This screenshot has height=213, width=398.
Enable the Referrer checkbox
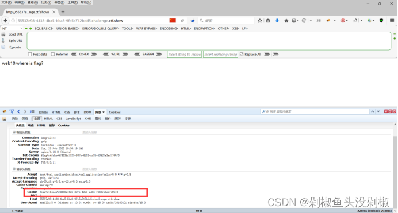[x=53, y=54]
